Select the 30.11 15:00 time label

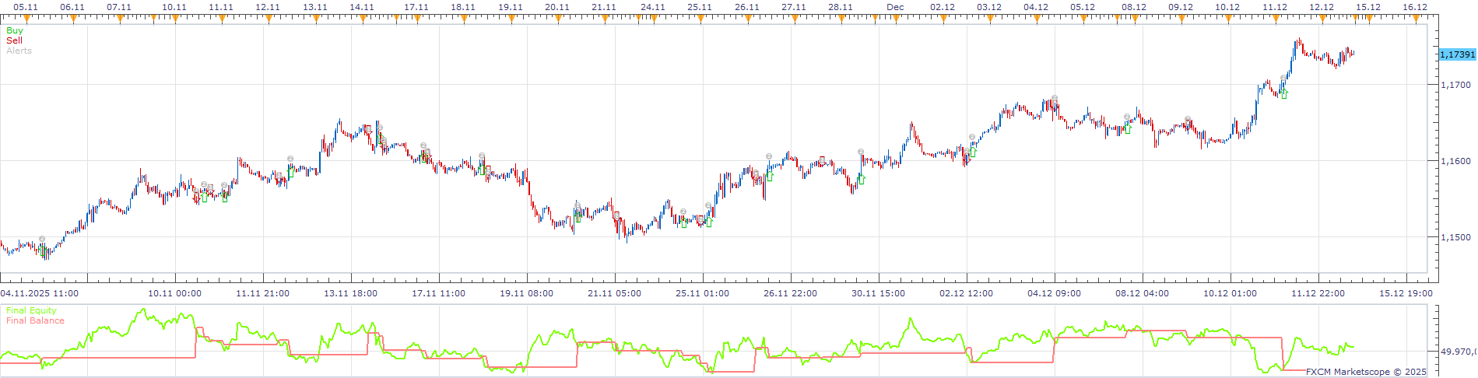click(x=879, y=293)
